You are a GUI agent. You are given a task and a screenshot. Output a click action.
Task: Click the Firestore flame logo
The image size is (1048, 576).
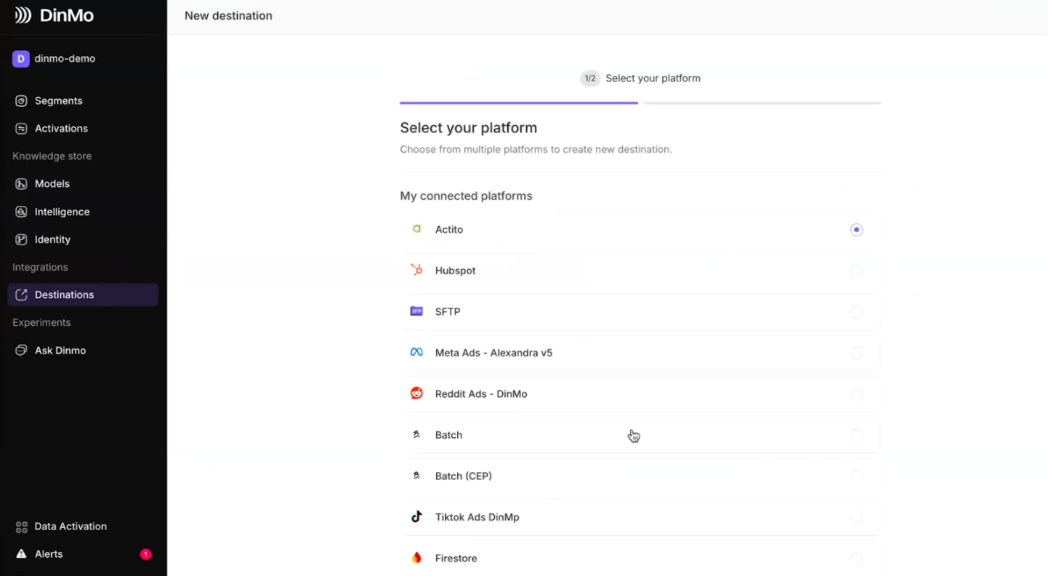click(416, 559)
